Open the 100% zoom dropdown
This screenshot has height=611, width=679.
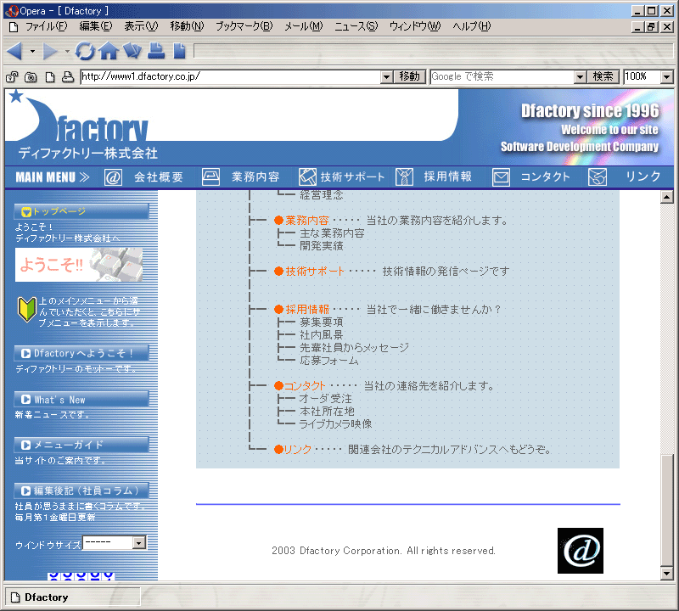[x=667, y=77]
